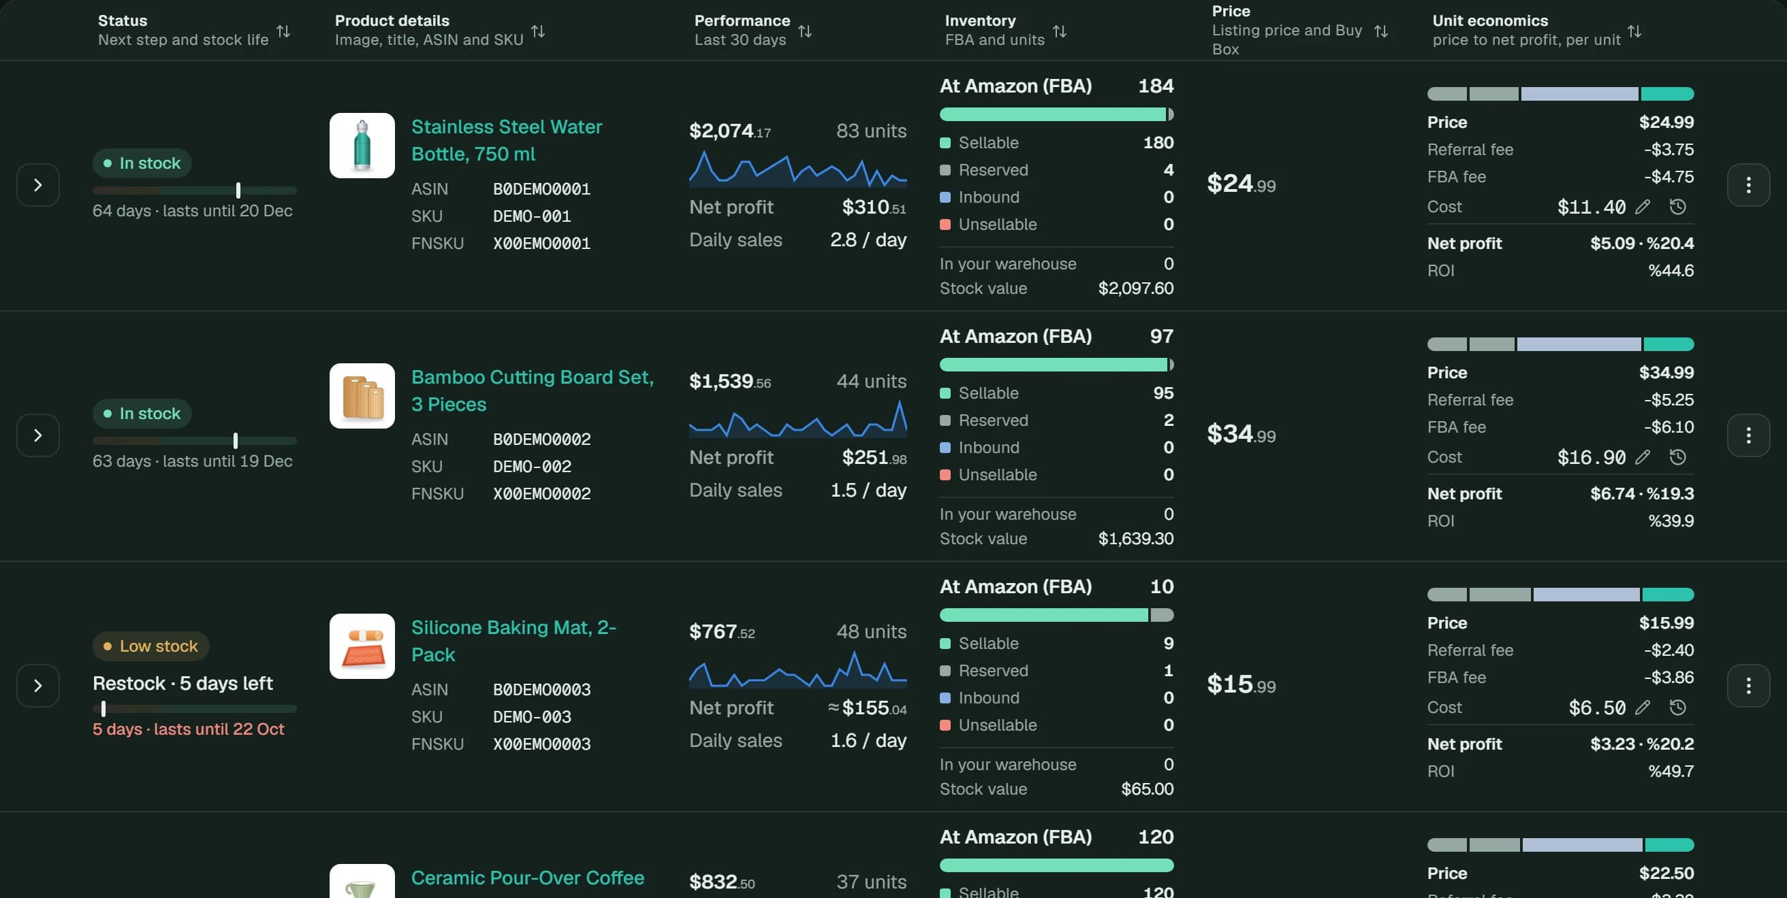Click the Low stock life slider marker
The width and height of the screenshot is (1787, 898).
[104, 708]
